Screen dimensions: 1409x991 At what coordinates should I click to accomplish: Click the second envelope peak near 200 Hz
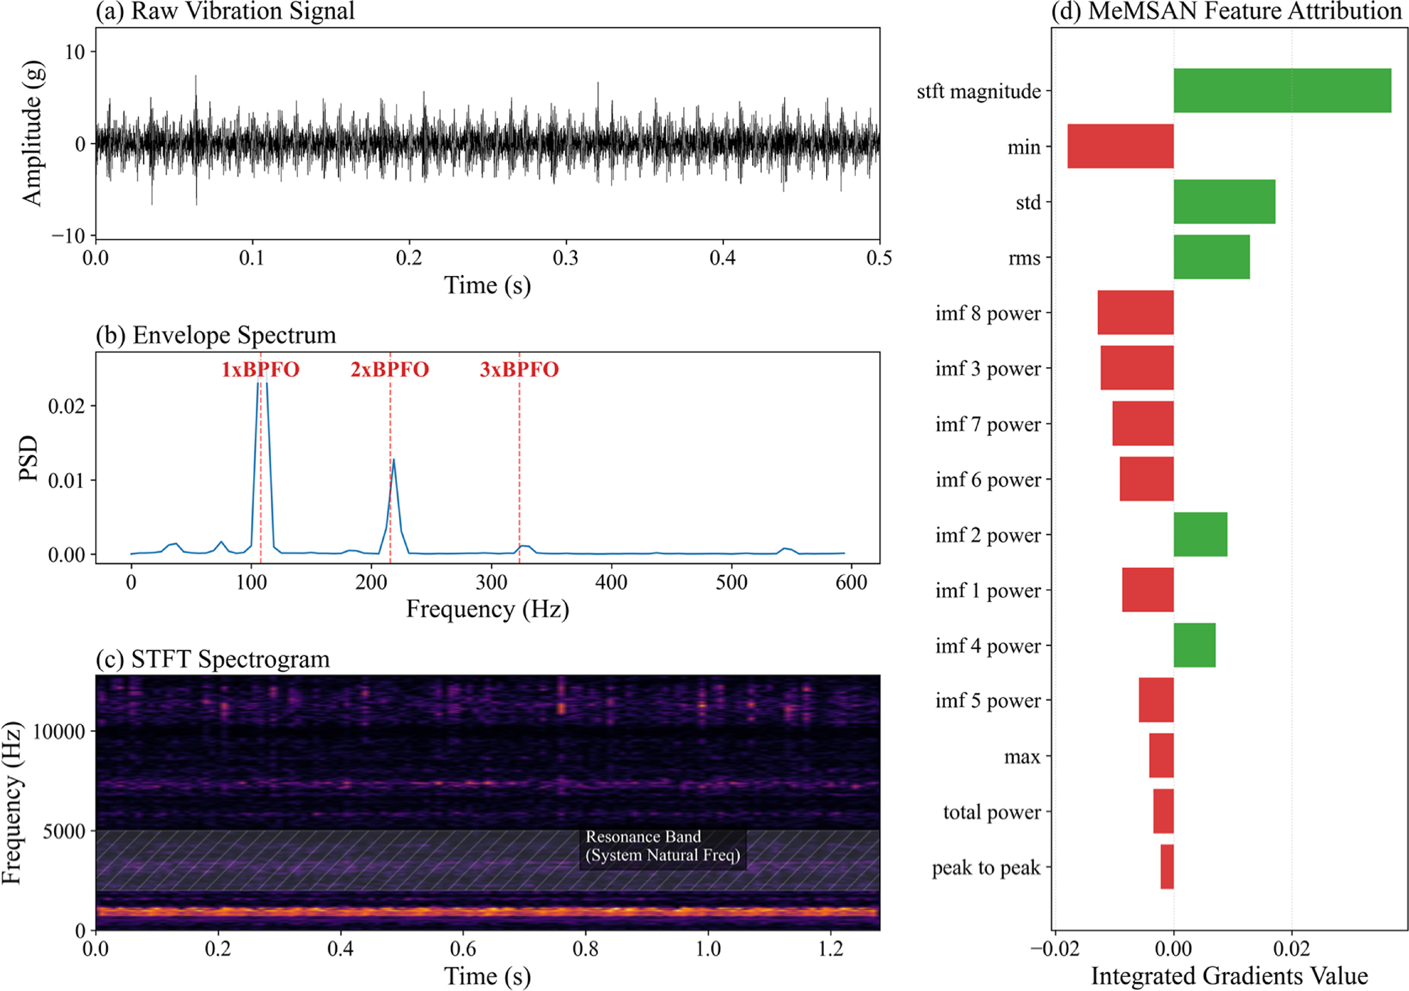(x=393, y=507)
